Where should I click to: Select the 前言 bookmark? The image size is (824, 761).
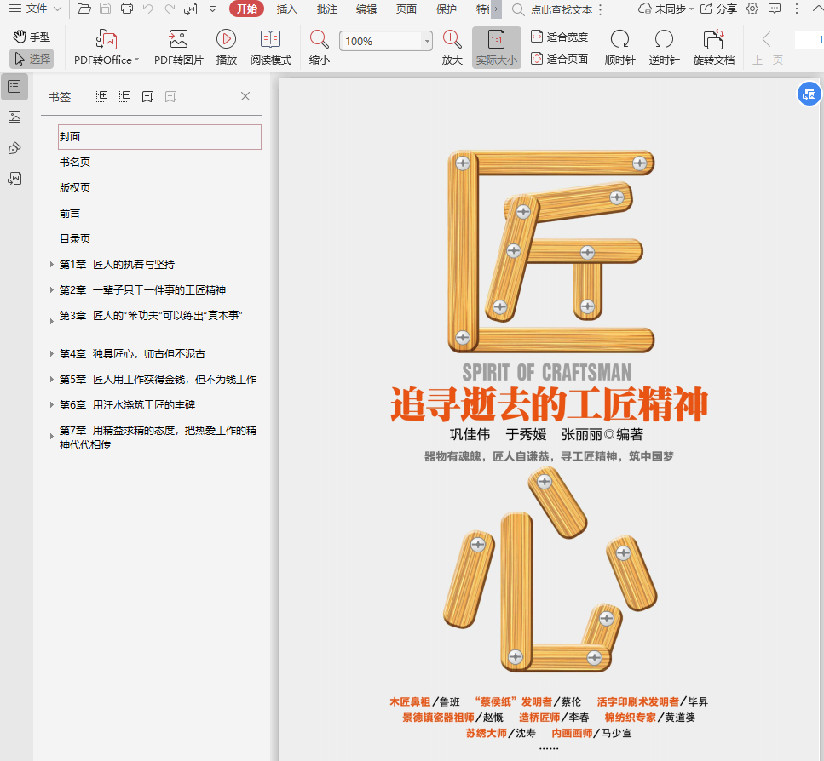[70, 214]
